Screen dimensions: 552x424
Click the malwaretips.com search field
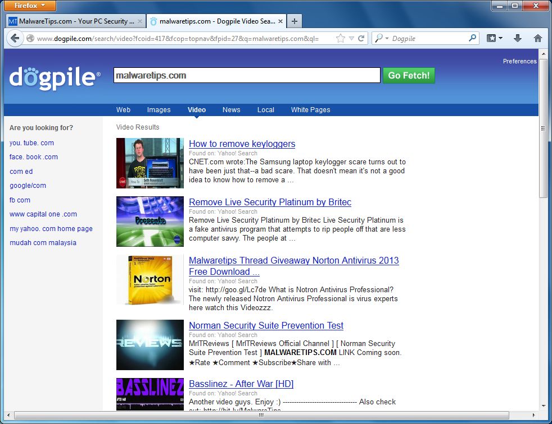coord(247,76)
